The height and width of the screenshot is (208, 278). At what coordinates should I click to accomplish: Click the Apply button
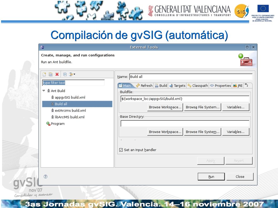[x=211, y=161]
